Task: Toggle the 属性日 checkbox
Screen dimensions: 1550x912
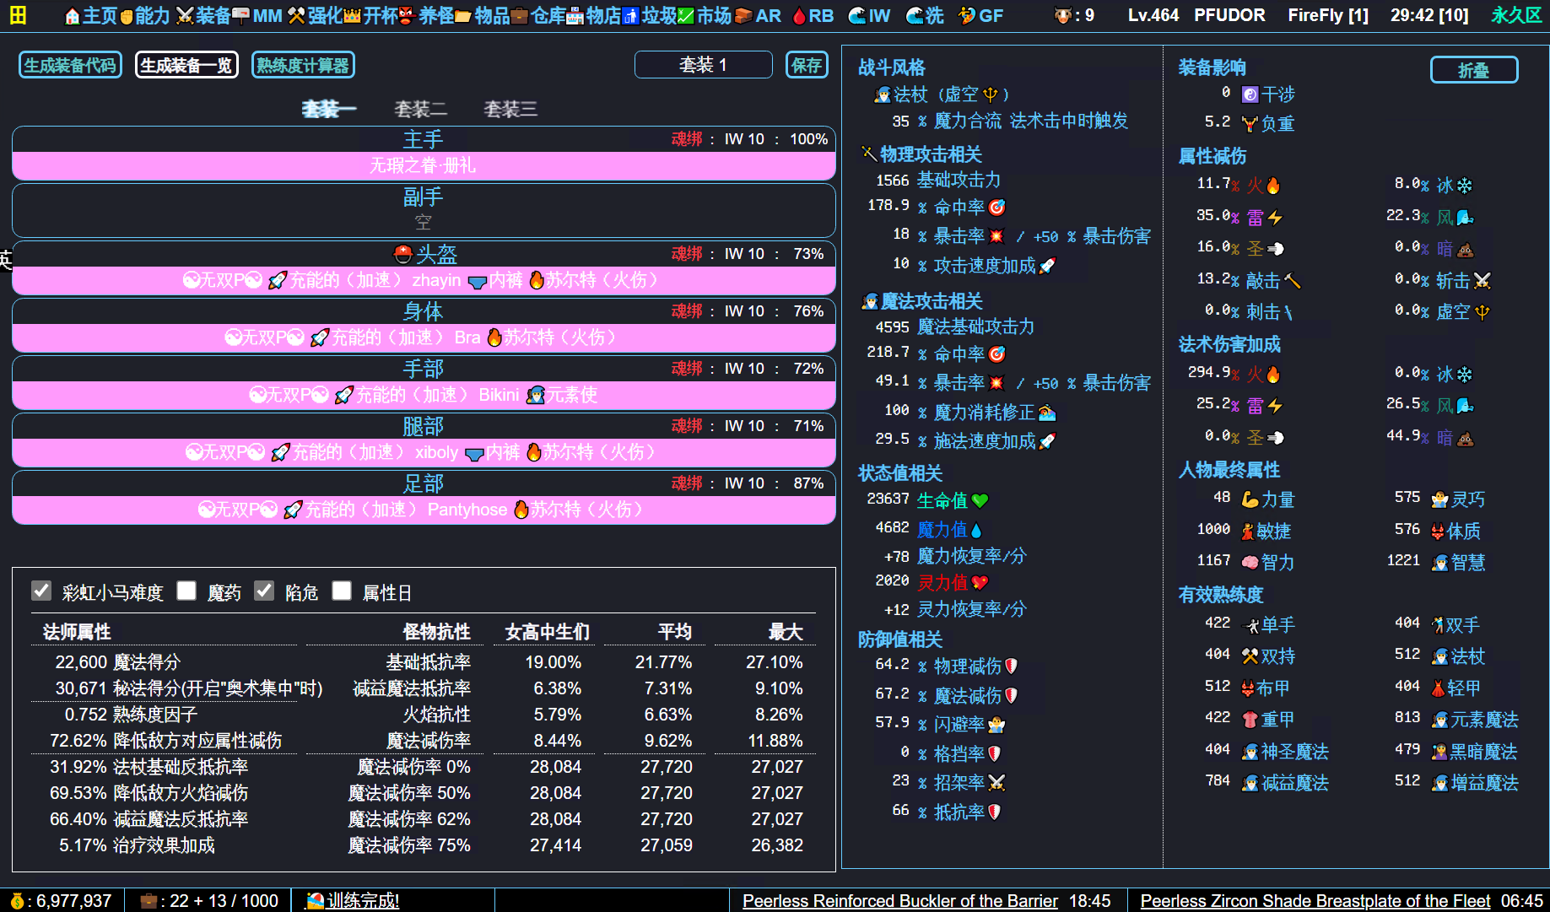Action: click(342, 591)
